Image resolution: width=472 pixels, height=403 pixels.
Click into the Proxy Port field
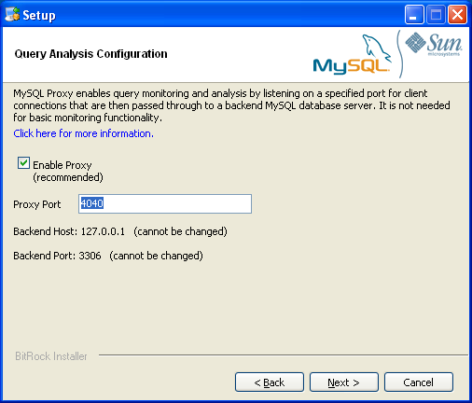[165, 204]
